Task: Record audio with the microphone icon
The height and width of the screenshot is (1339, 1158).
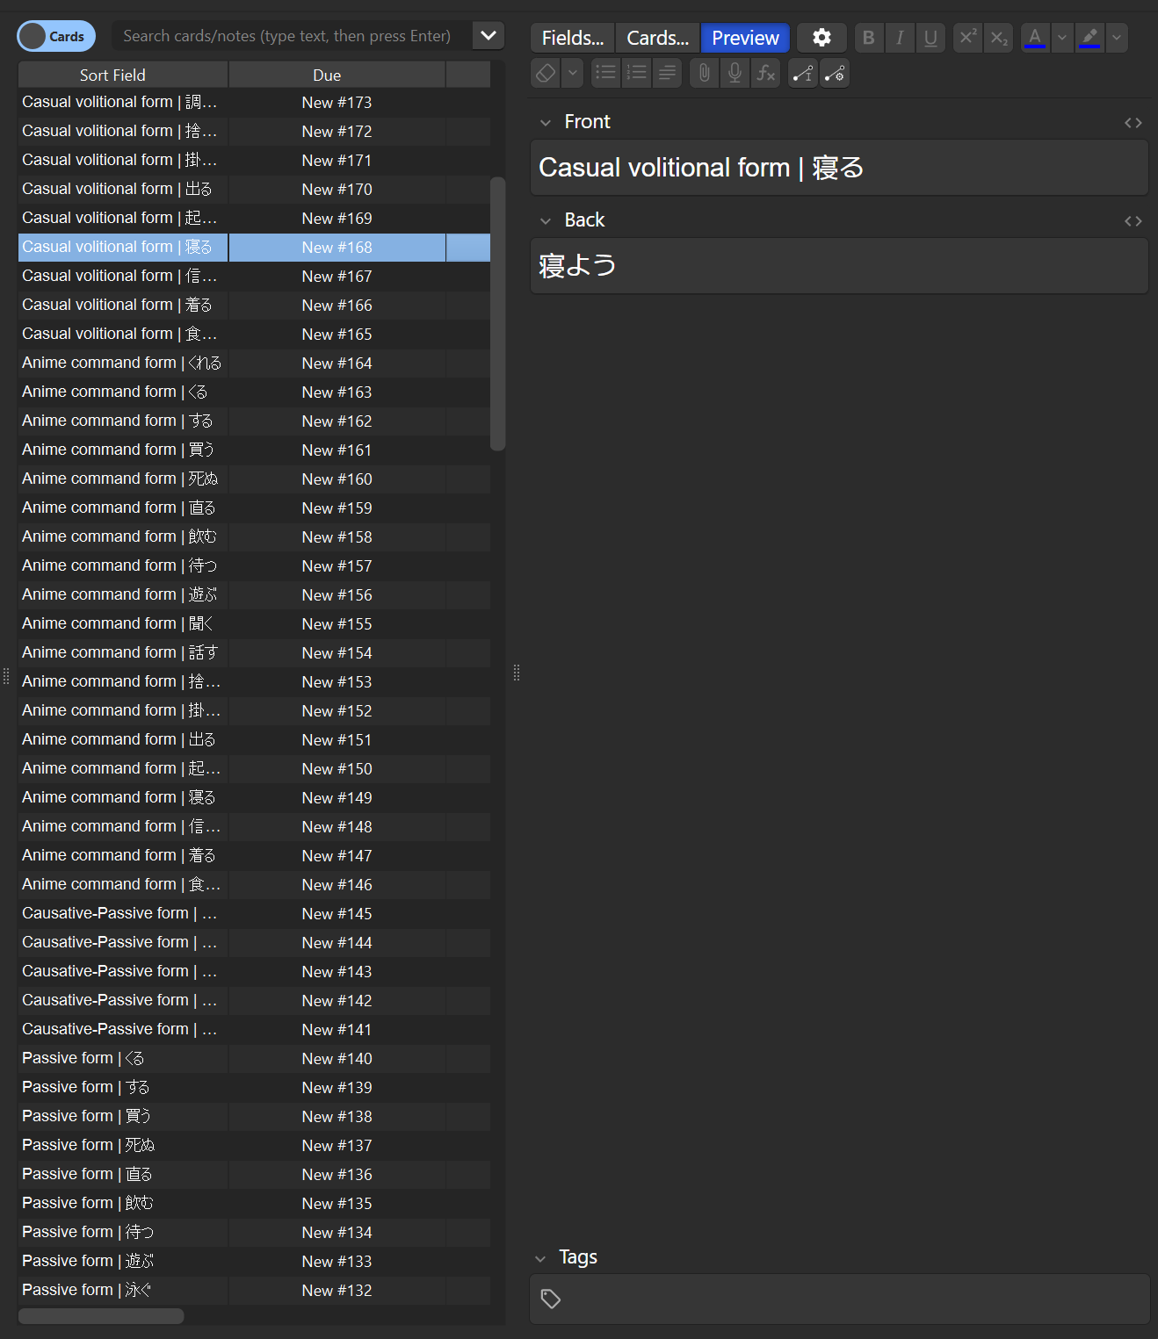Action: click(x=735, y=73)
